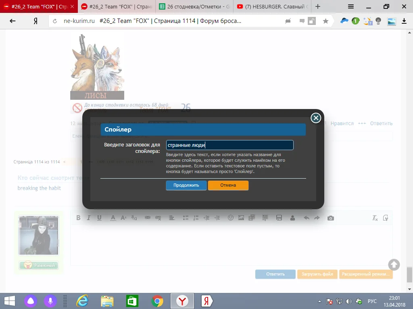Click the Ответить link on post

click(x=381, y=124)
